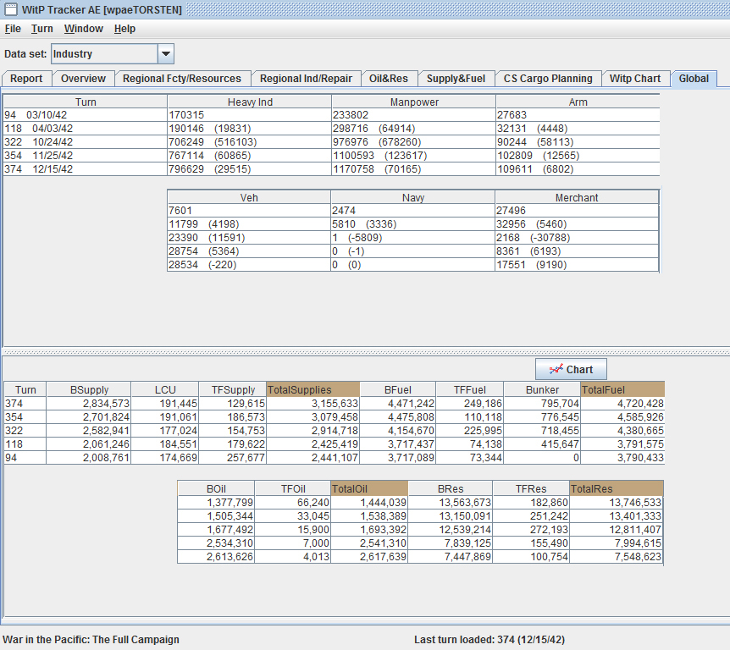Click the Veh column header
The width and height of the screenshot is (730, 650).
pos(249,198)
